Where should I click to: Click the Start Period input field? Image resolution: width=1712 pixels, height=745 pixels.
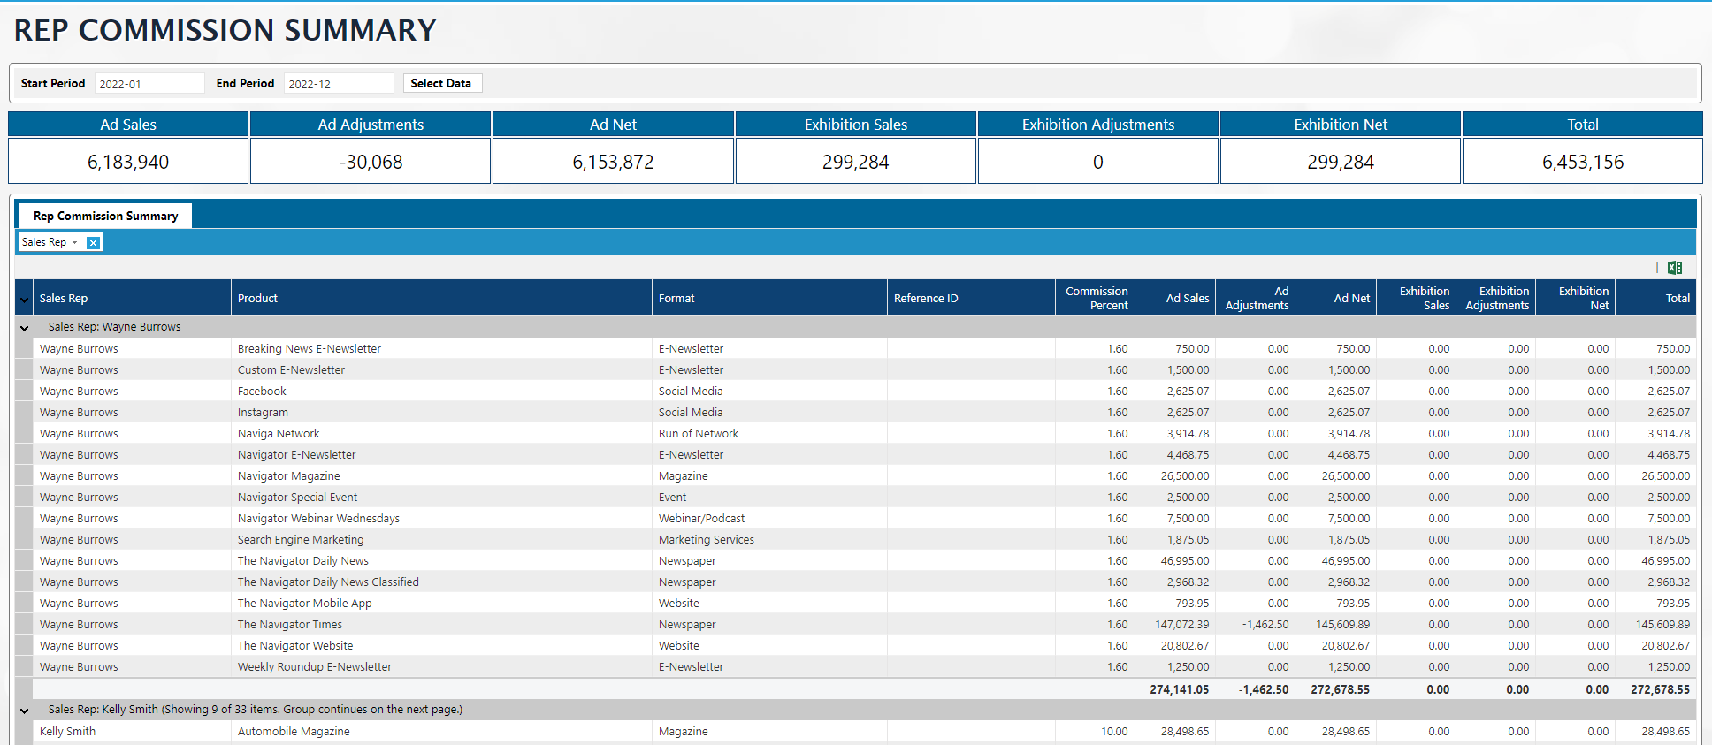(x=149, y=84)
